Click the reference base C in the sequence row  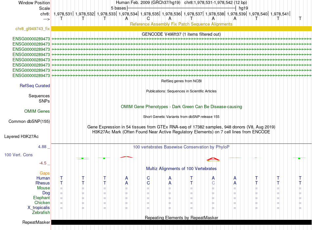[x=148, y=18]
